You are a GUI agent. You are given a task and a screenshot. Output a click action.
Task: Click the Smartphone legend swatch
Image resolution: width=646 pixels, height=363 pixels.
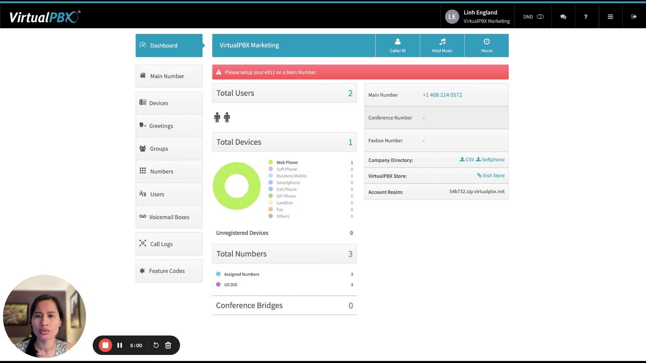coord(271,183)
